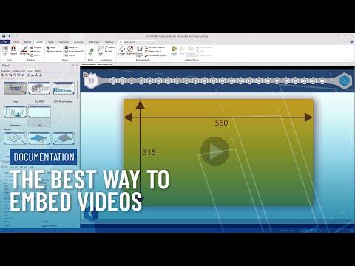
Task: Jump to timeline step 22 hexagon
Action: pos(322,81)
